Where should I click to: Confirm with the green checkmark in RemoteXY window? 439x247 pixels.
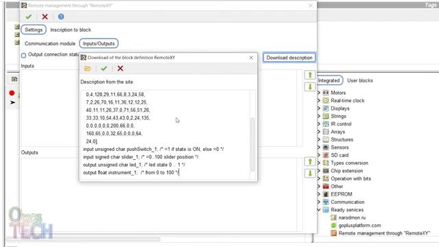[28, 16]
